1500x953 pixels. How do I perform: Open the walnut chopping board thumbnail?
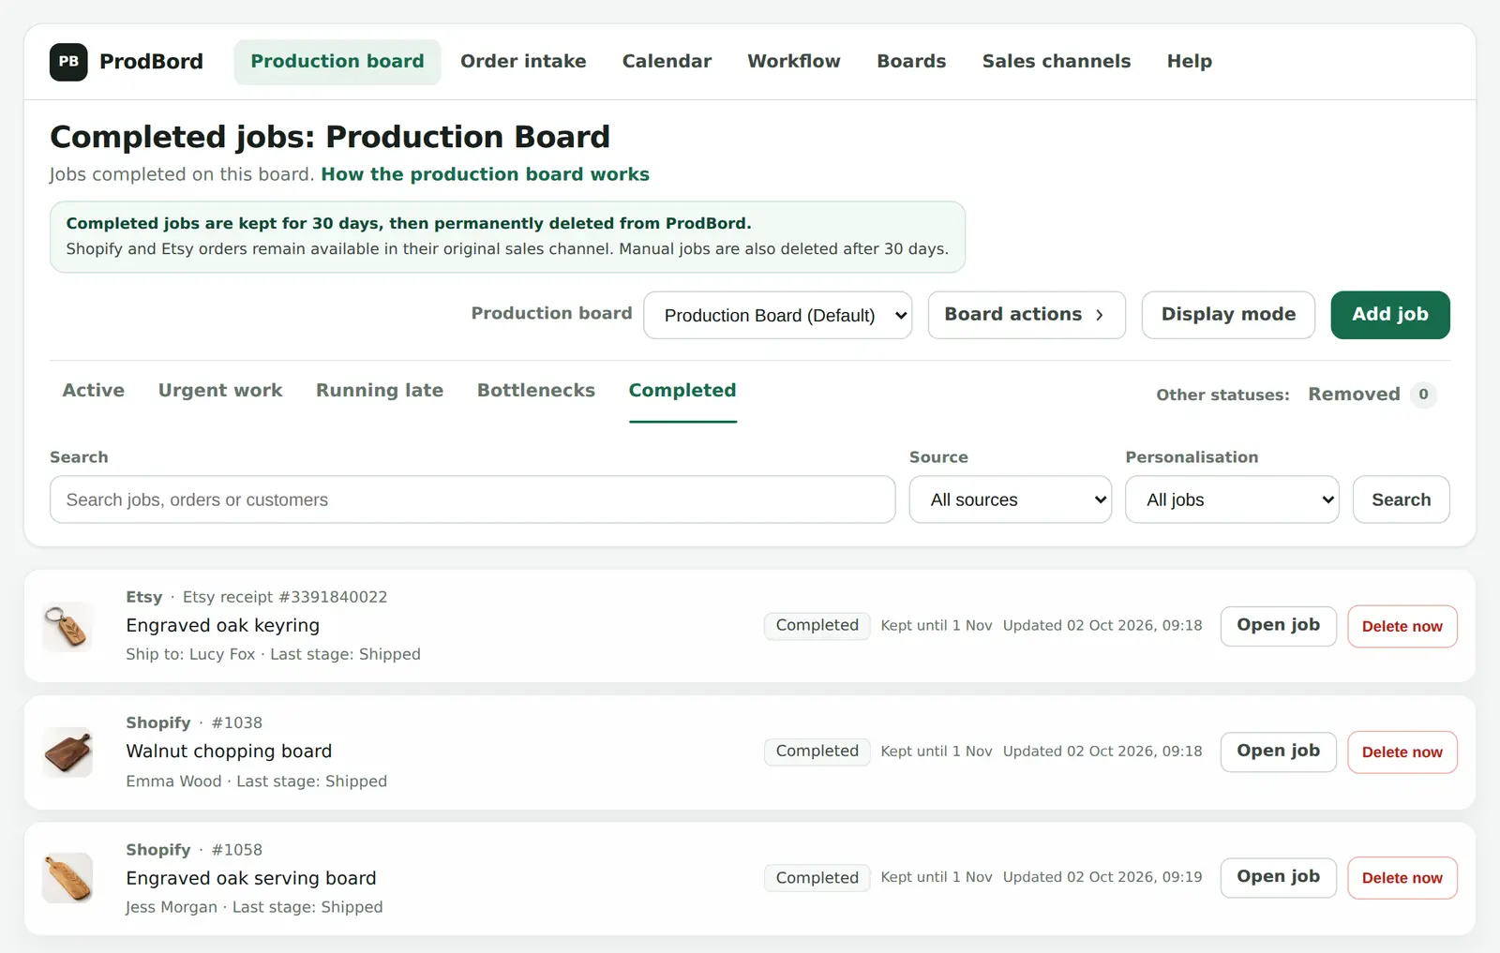67,752
